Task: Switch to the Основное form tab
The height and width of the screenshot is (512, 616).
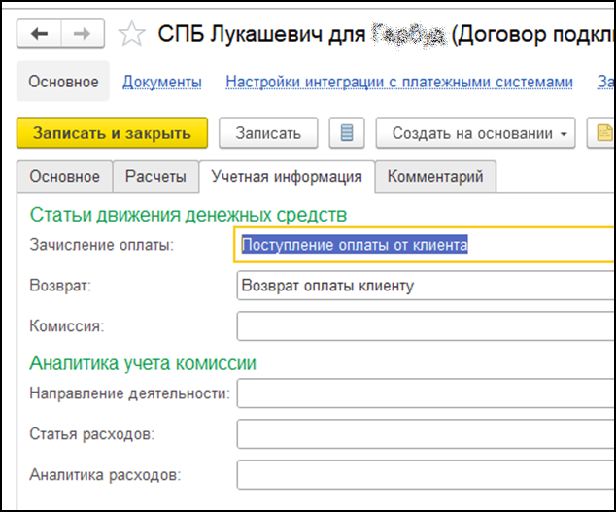Action: tap(65, 177)
